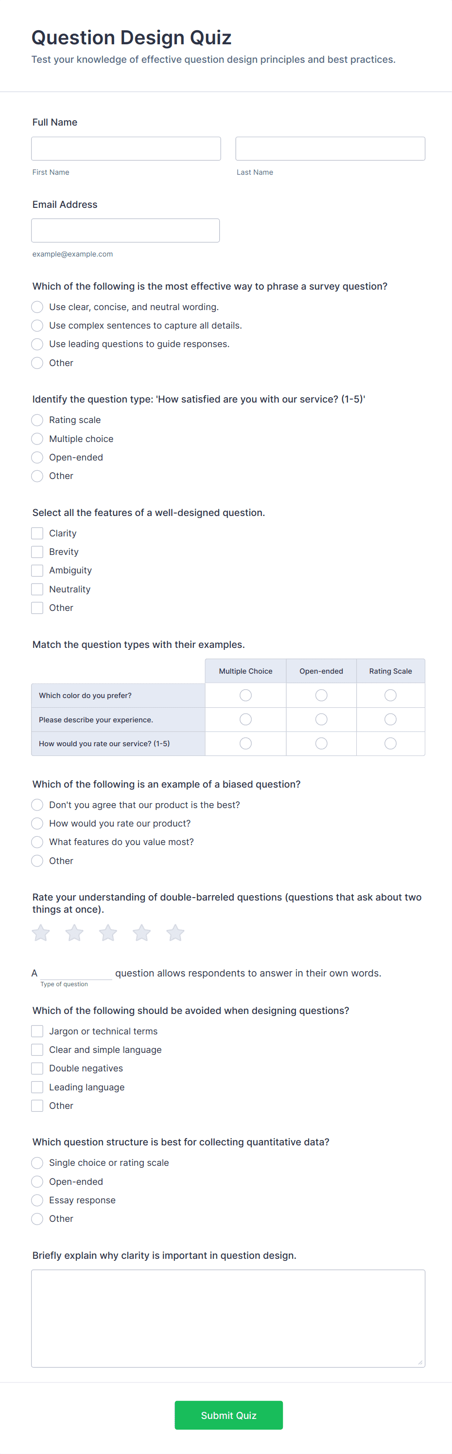The height and width of the screenshot is (1454, 452).
Task: Click the fourth rating star
Action: click(141, 933)
